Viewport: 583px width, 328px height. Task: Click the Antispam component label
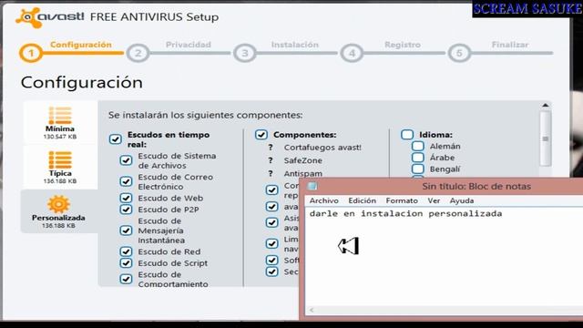[303, 173]
